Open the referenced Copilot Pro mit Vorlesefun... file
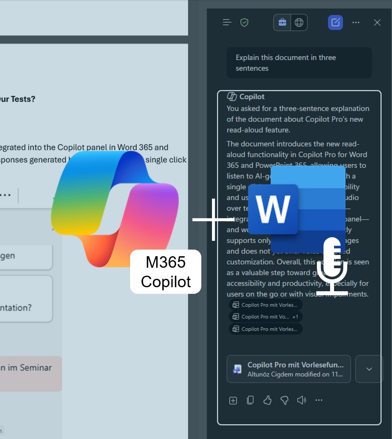 tap(288, 369)
